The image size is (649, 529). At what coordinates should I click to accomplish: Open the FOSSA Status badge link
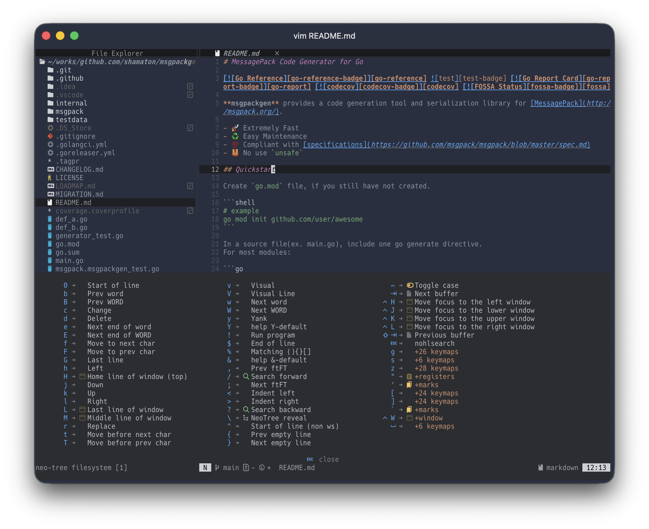click(536, 87)
